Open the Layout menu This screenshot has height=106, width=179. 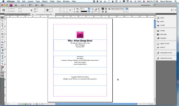pyautogui.click(x=31, y=1)
